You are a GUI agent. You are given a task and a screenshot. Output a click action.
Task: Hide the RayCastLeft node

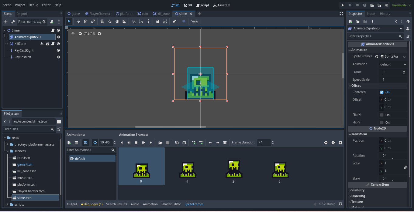tap(58, 57)
